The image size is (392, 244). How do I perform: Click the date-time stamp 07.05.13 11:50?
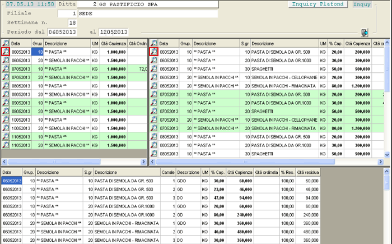click(x=30, y=4)
